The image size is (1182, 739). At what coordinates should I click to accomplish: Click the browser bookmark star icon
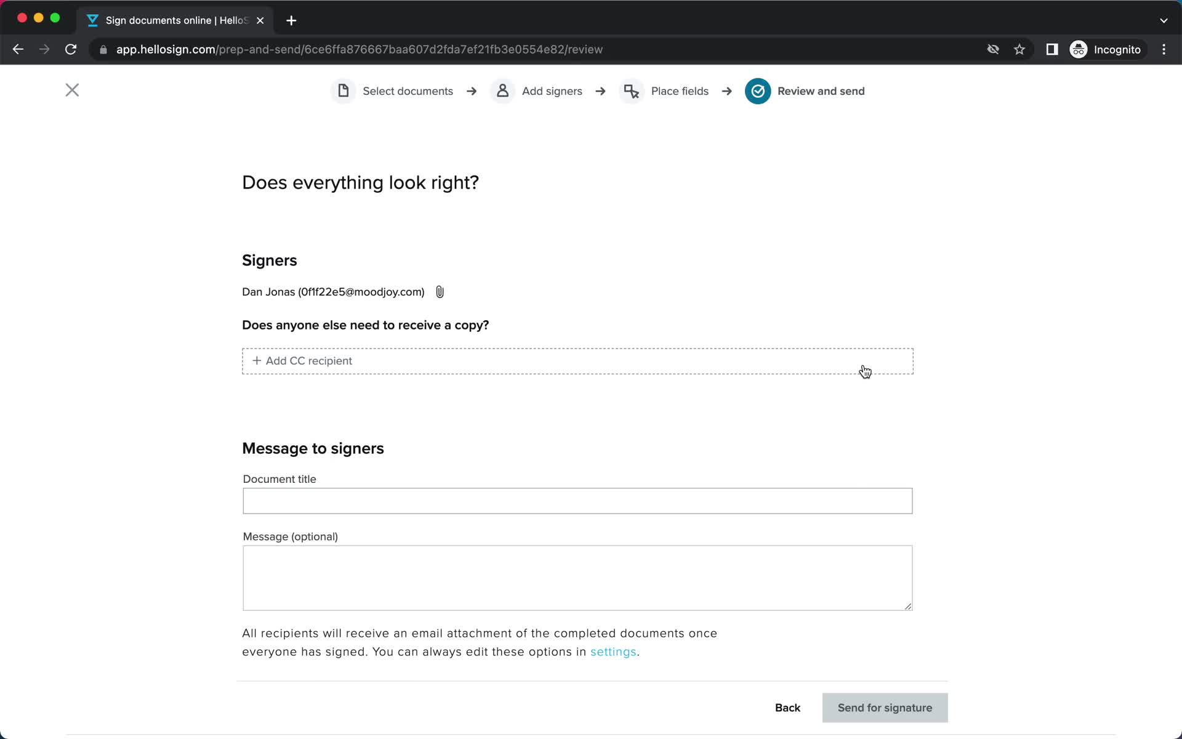click(x=1020, y=49)
